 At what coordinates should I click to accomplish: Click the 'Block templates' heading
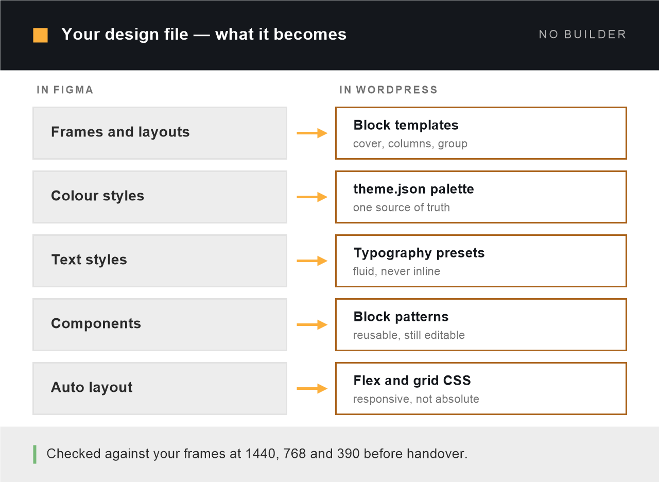[x=406, y=125]
